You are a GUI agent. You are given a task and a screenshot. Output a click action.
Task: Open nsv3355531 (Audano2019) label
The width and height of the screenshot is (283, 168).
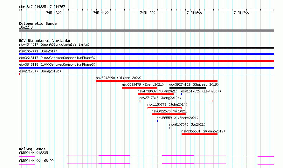click(x=203, y=131)
